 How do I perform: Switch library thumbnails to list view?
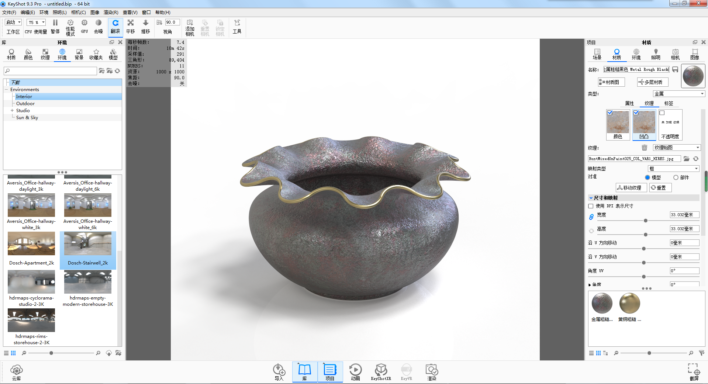(6, 353)
